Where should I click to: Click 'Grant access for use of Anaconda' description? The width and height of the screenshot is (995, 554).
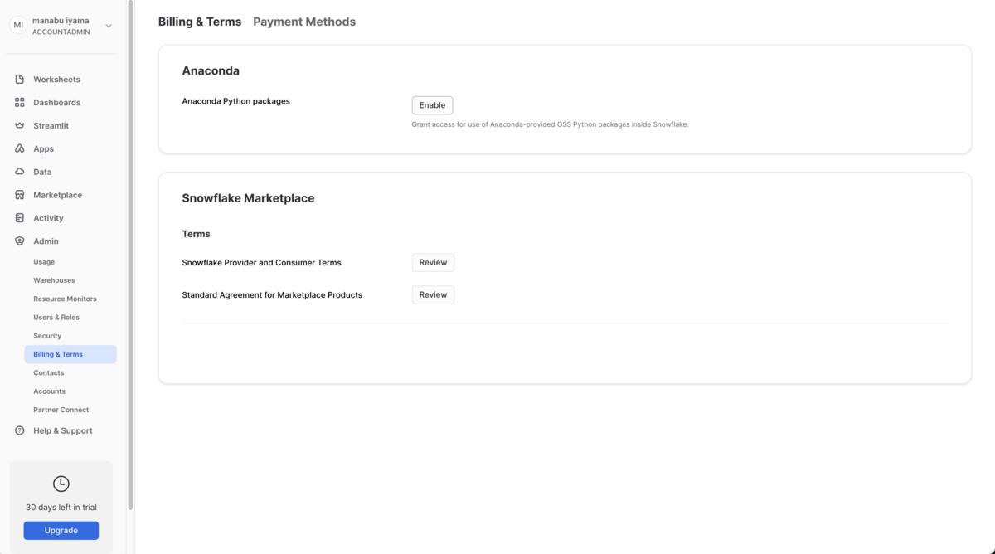[551, 124]
